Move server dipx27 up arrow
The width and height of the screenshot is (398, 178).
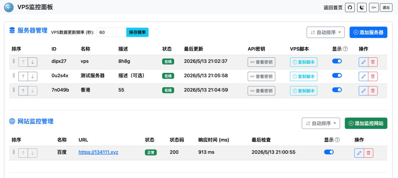point(23,62)
